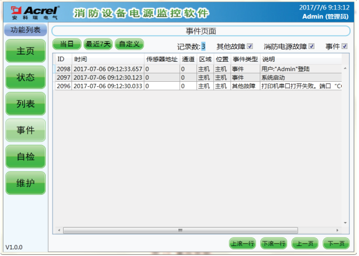Screen dimensions: 359x256
Task: Switch to the 状态 status view
Action: coord(25,77)
